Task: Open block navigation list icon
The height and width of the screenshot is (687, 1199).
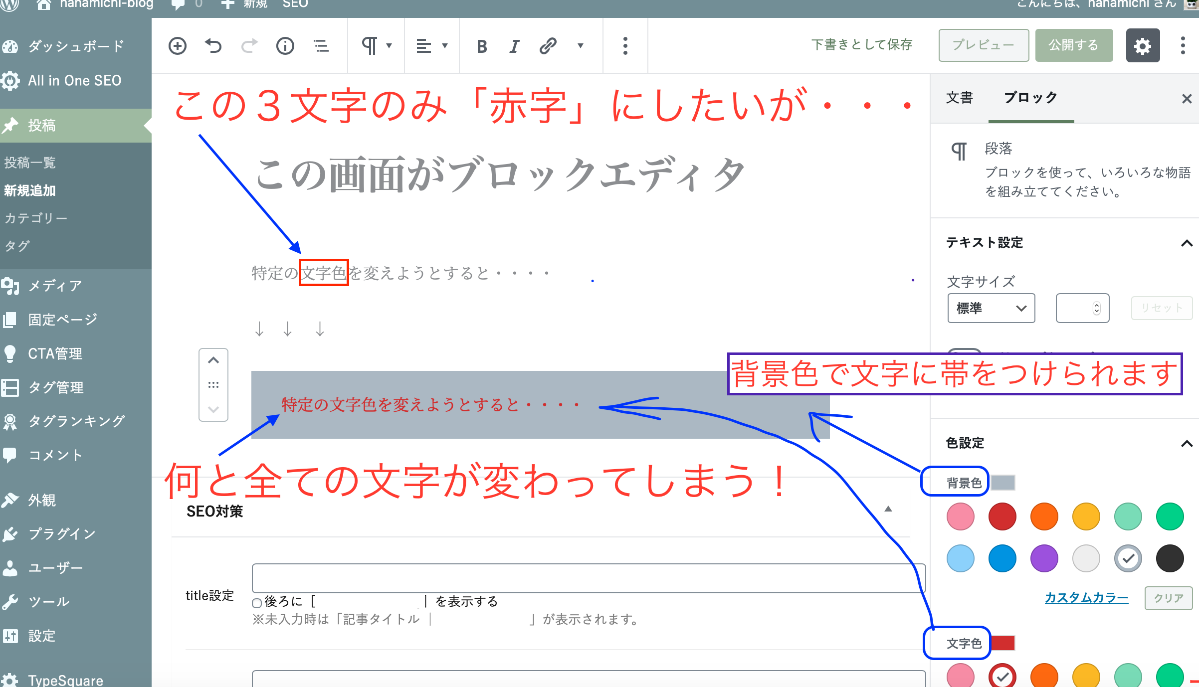Action: (x=321, y=46)
